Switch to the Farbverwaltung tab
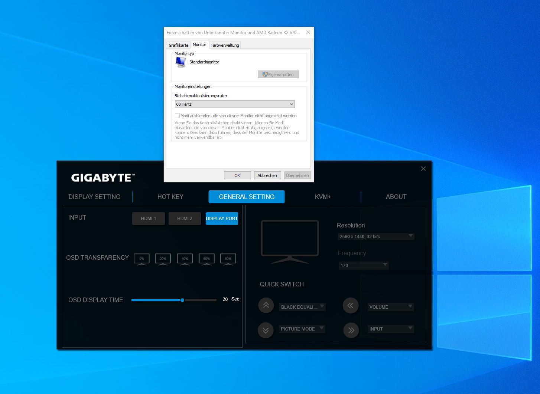 225,45
